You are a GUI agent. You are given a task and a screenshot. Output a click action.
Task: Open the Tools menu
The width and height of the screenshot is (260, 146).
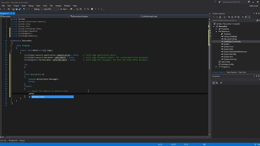[x=45, y=6]
